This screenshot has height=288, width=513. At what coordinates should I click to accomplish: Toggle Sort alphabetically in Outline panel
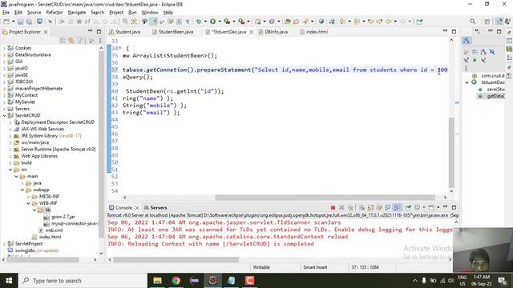coord(483,52)
